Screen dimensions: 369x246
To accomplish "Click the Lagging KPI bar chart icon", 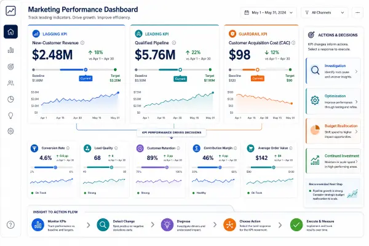I will tap(36, 34).
